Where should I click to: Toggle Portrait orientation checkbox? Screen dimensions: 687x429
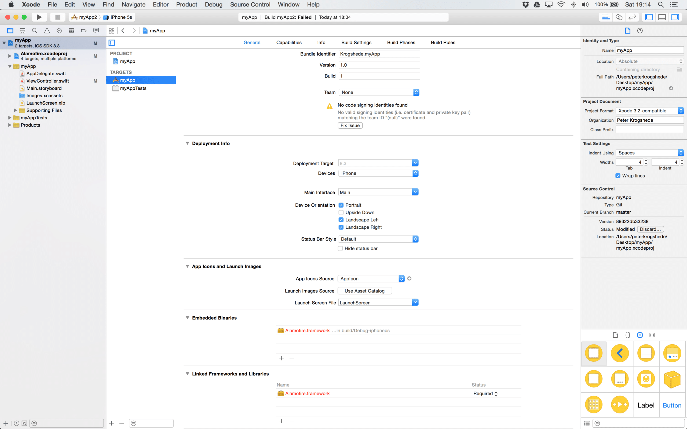(341, 205)
